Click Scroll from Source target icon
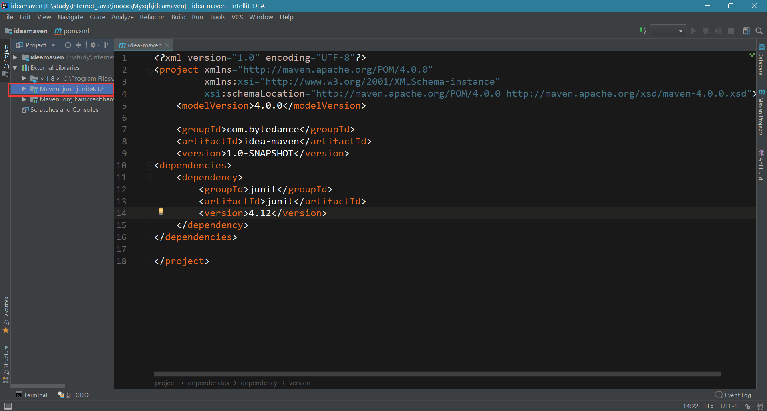This screenshot has width=767, height=411. [x=68, y=45]
